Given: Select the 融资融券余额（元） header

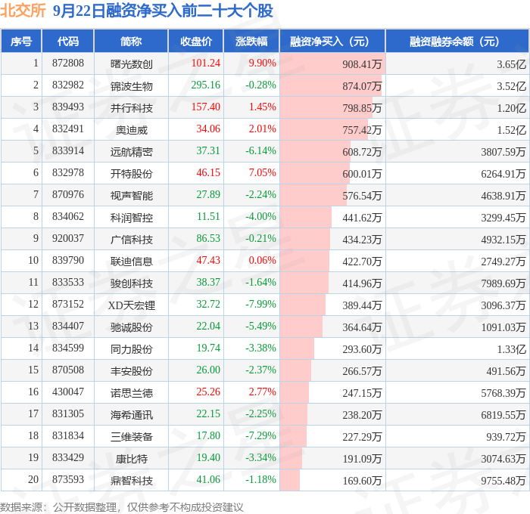Looking at the screenshot, I should tap(457, 42).
